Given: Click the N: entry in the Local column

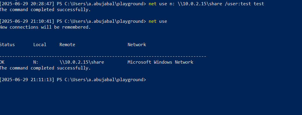Looking at the screenshot, I should (36, 62).
